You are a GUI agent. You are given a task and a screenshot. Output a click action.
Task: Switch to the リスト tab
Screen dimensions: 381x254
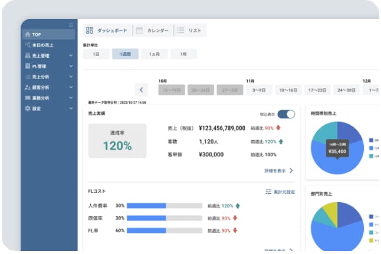[x=190, y=31]
